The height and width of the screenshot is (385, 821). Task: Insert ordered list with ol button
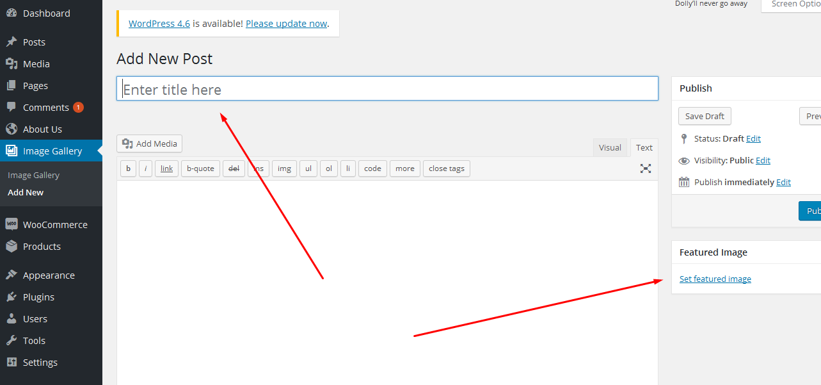pos(329,168)
